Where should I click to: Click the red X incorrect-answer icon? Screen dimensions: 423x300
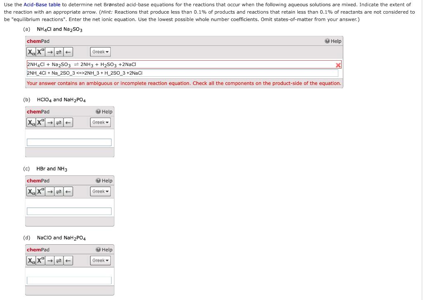[x=338, y=65]
